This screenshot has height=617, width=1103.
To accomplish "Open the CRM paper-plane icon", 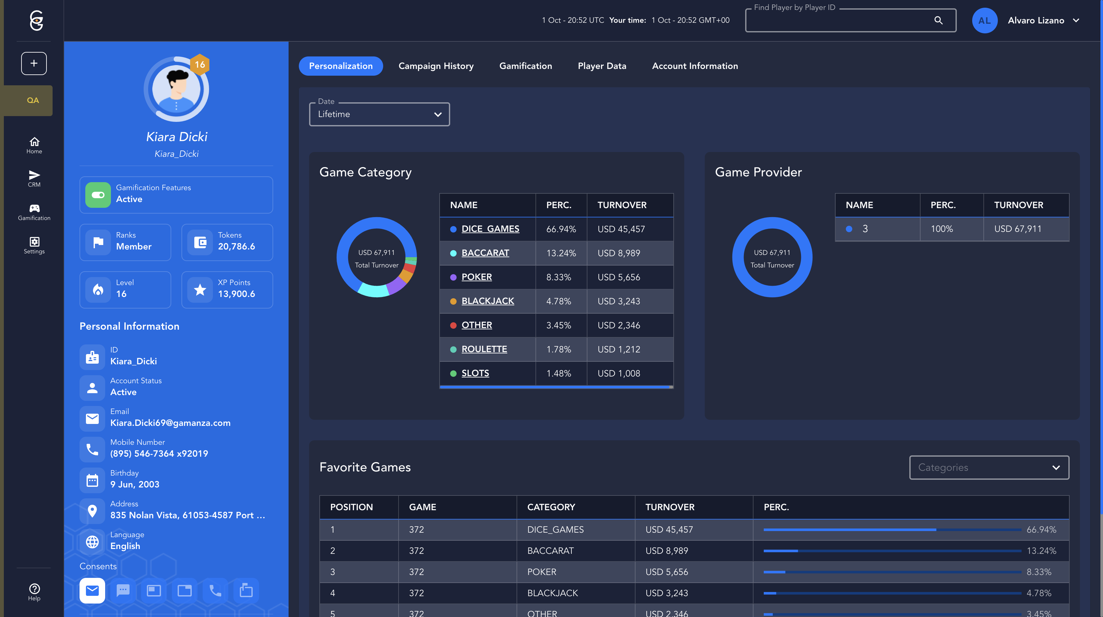I will tap(34, 178).
